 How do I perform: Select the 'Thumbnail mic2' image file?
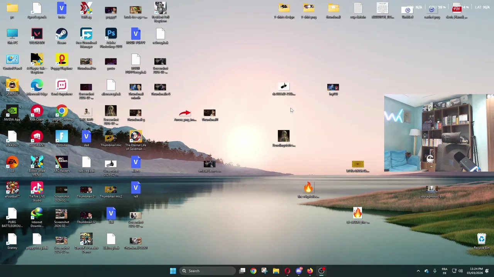[x=111, y=192]
